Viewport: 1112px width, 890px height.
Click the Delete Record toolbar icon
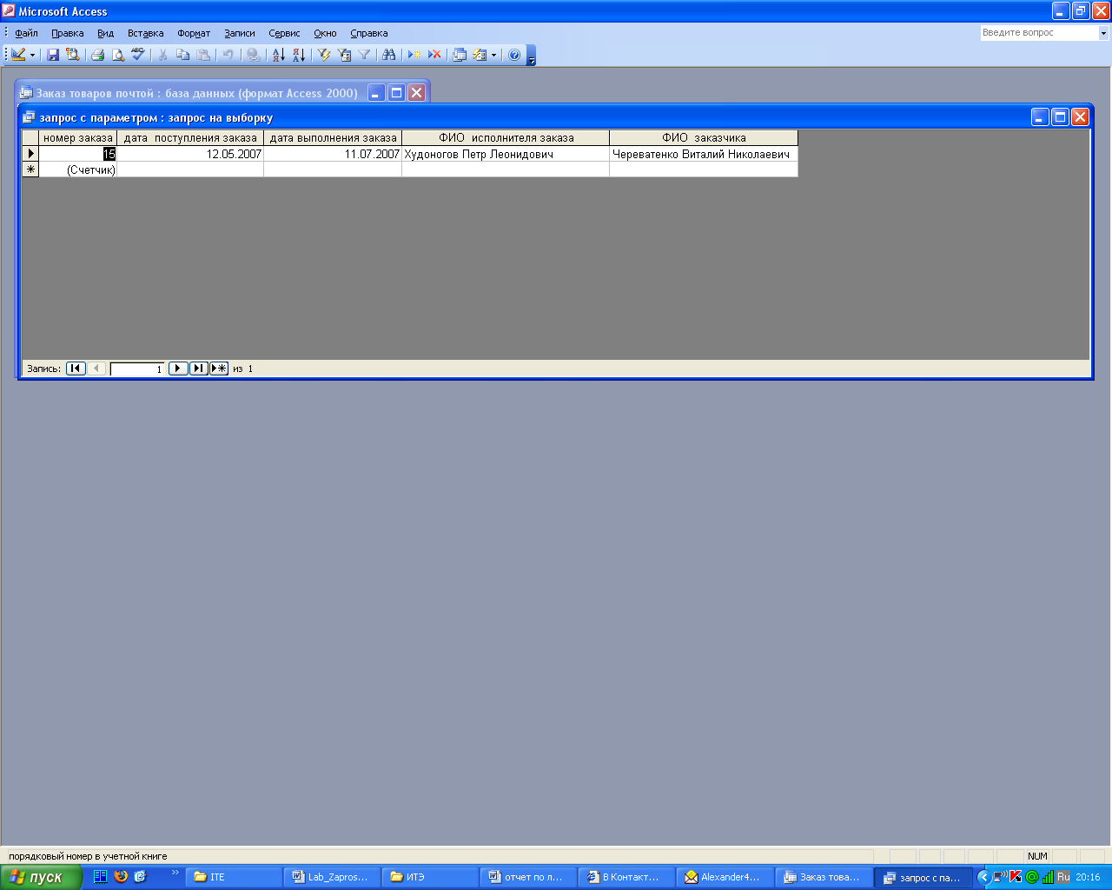click(x=434, y=55)
